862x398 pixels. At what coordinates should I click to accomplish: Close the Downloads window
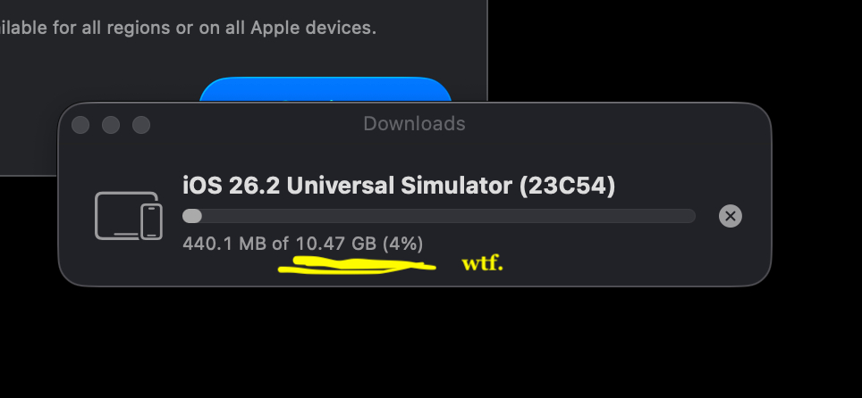click(80, 125)
